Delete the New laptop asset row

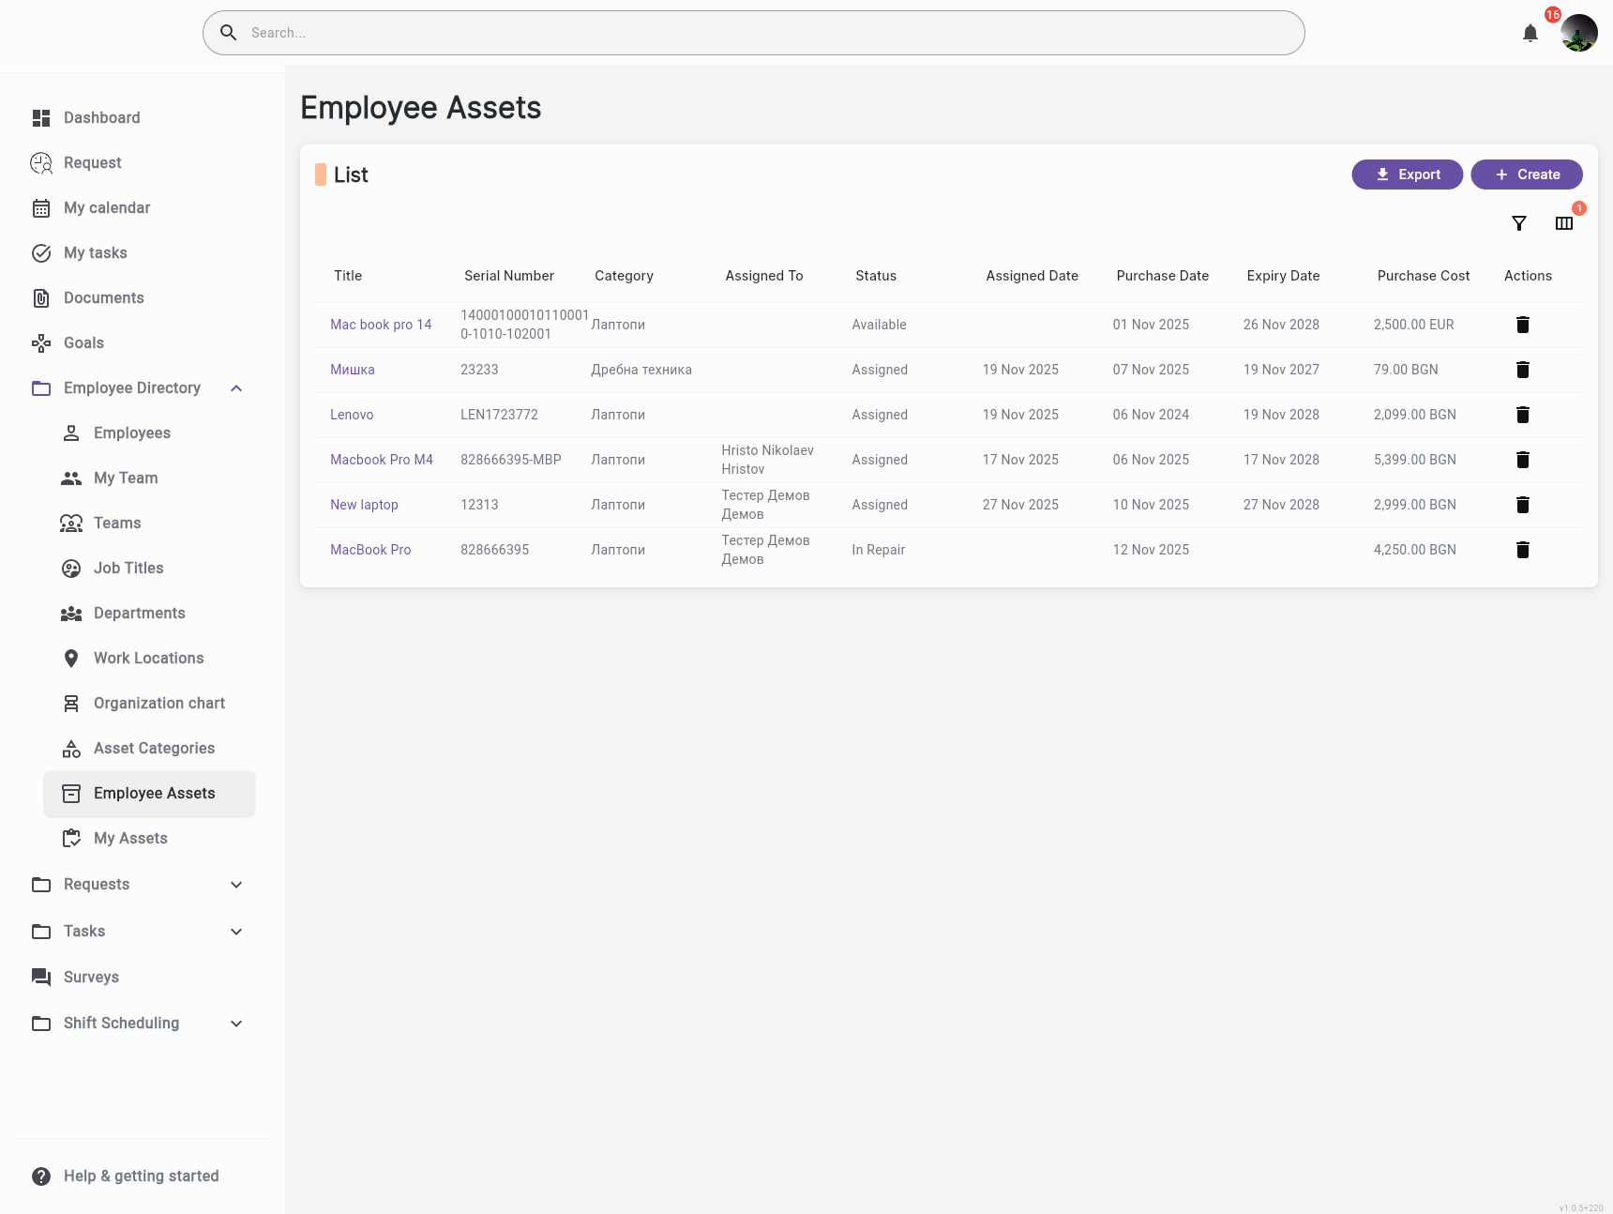pyautogui.click(x=1522, y=505)
